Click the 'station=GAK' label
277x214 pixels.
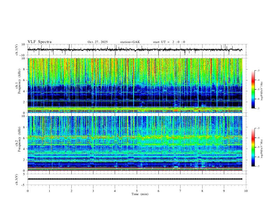coord(130,42)
